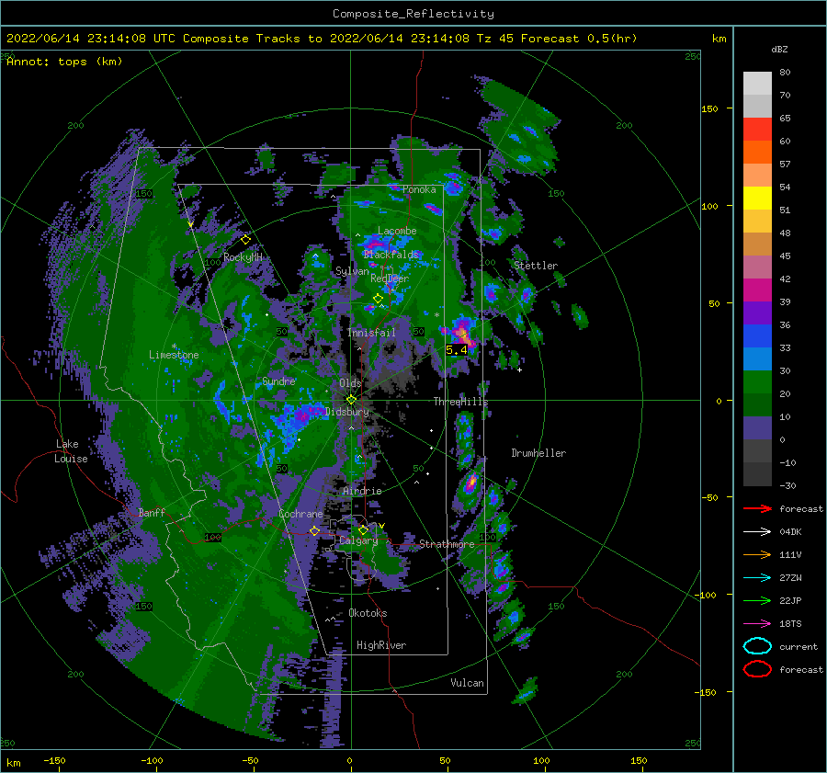Viewport: 827px width, 773px height.
Task: Click the orange swatch below 60 dBZ
Action: [x=757, y=152]
